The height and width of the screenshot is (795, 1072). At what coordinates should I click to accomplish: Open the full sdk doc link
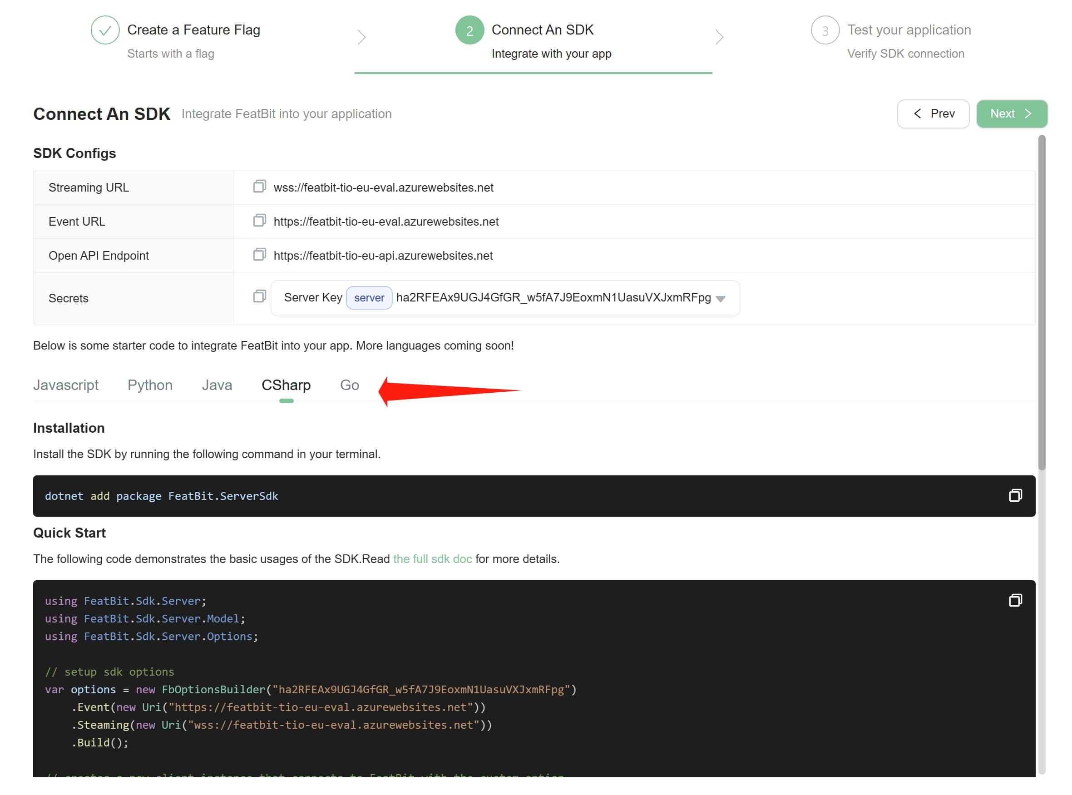[432, 559]
